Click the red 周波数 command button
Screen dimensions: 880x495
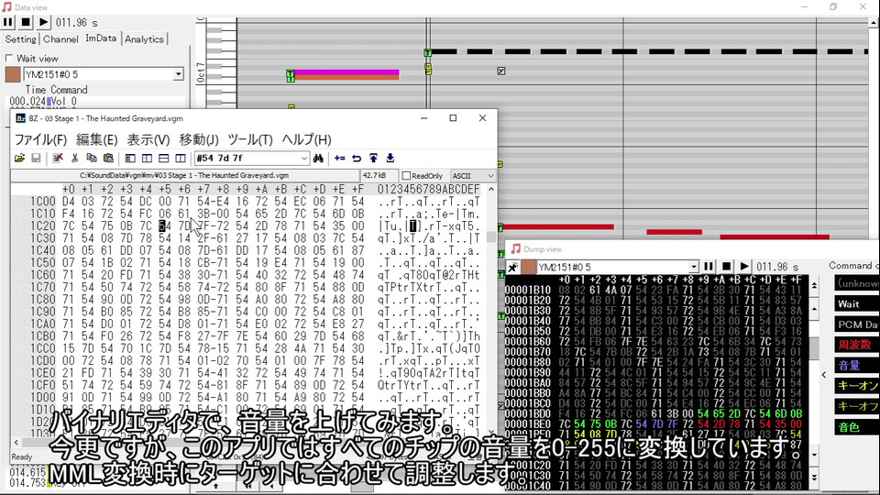[856, 345]
